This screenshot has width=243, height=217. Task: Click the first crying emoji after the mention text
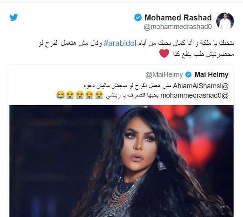[99, 95]
